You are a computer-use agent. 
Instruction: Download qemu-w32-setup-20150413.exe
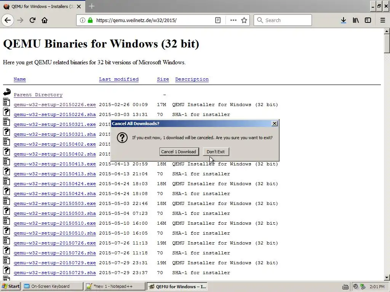[55, 164]
